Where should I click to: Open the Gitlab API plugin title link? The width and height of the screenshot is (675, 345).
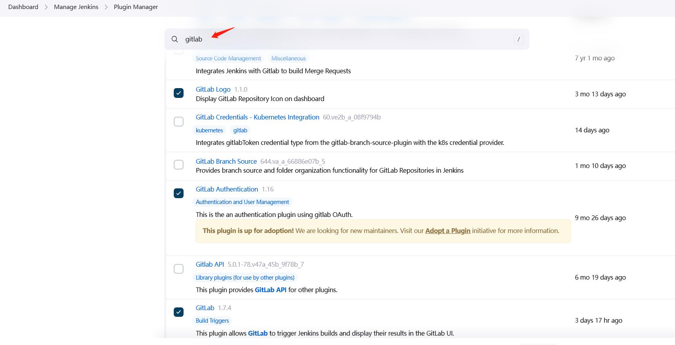pyautogui.click(x=210, y=264)
